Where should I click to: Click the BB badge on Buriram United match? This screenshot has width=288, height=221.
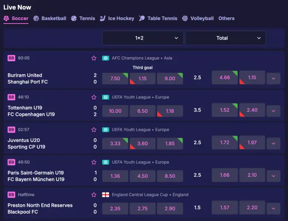(11, 58)
